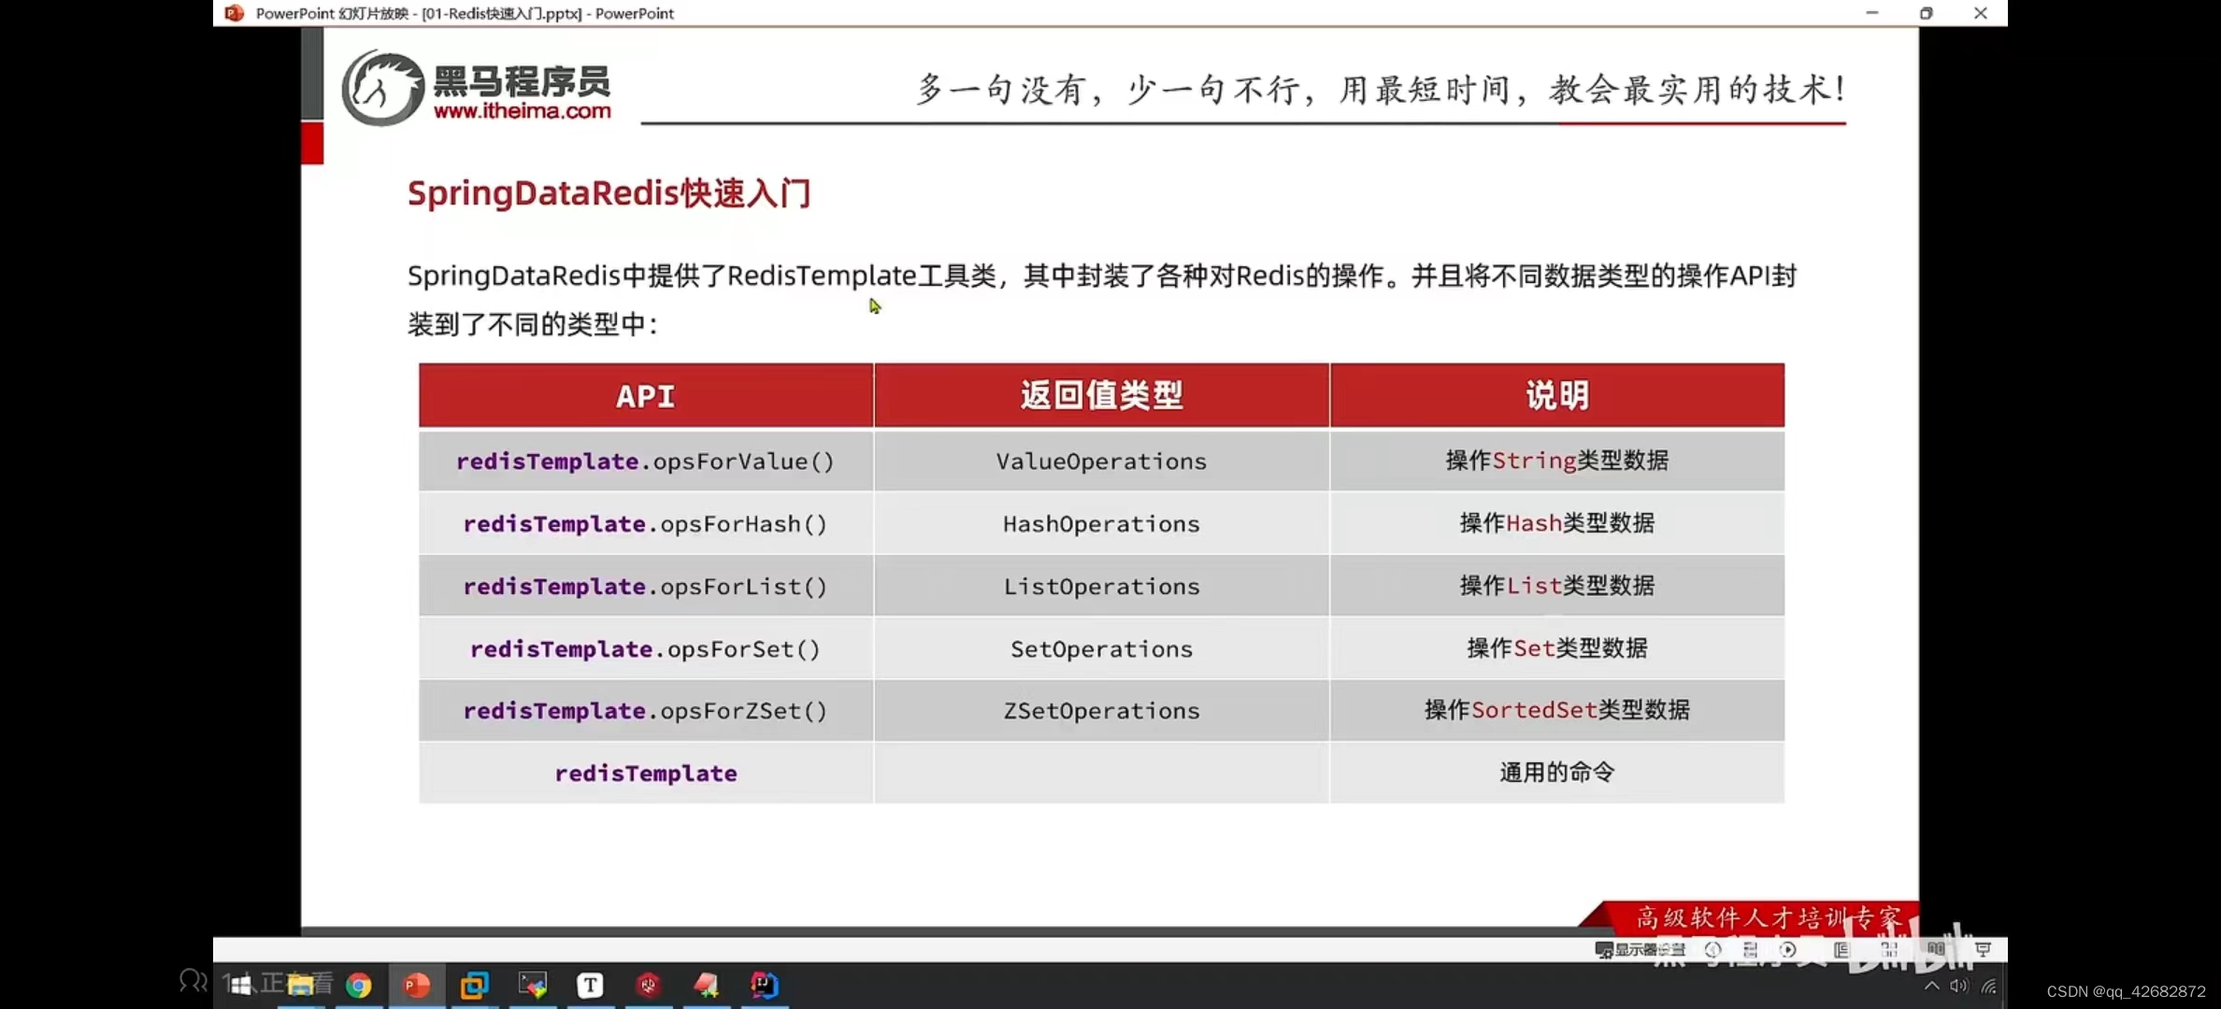This screenshot has width=2221, height=1009.
Task: Open Typora from the taskbar
Action: coord(590,984)
